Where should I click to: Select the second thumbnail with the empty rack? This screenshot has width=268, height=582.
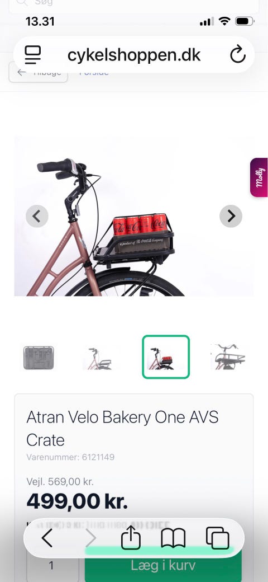[99, 358]
